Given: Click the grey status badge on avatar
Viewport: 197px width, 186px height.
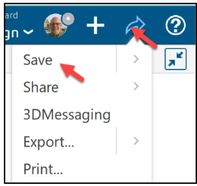Looking at the screenshot, I should [x=68, y=19].
